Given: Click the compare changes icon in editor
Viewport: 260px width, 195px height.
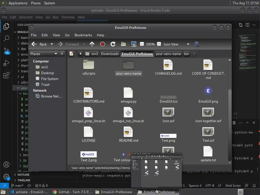Looking at the screenshot, I should (241, 25).
